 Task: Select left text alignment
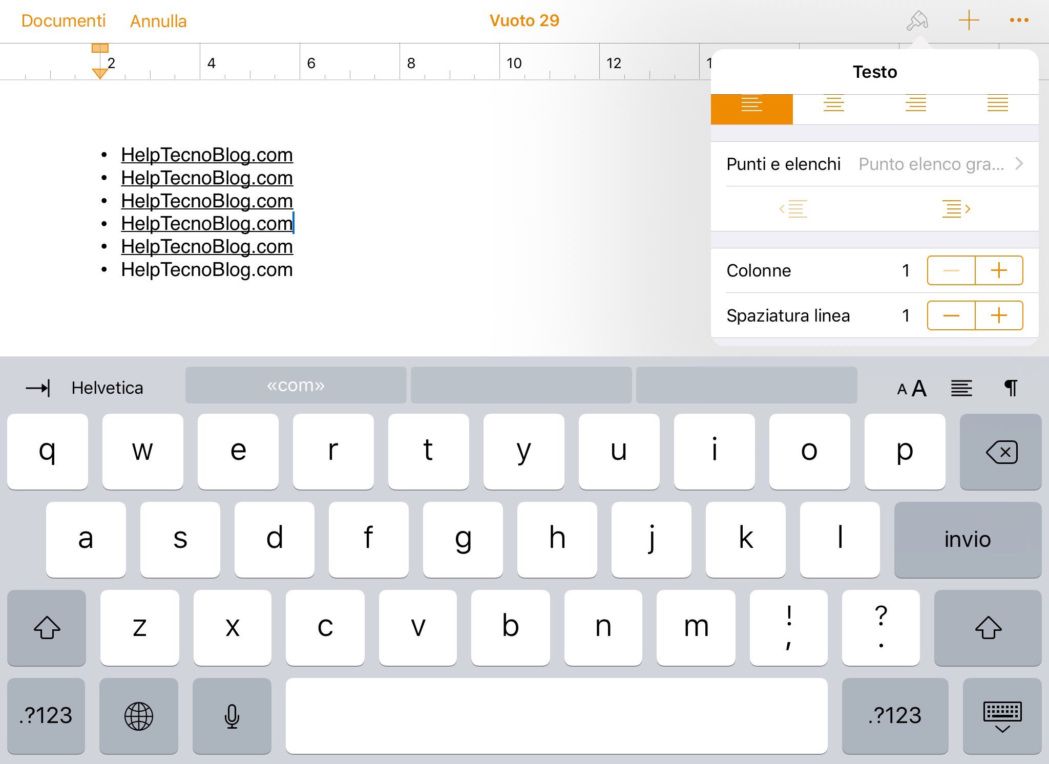pos(751,109)
